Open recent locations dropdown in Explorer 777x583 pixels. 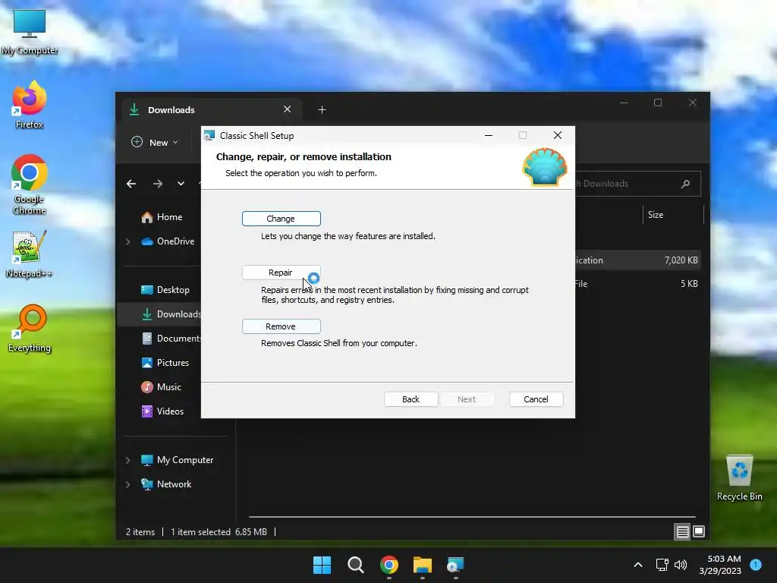coord(181,184)
